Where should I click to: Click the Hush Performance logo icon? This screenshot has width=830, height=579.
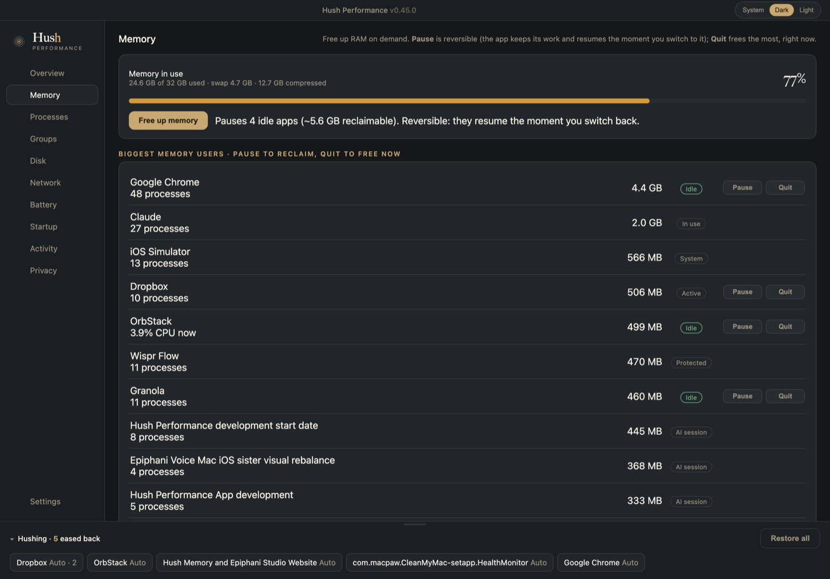pyautogui.click(x=19, y=41)
